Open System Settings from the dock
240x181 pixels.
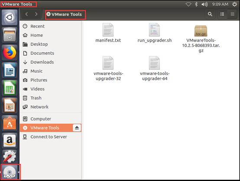[10, 156]
